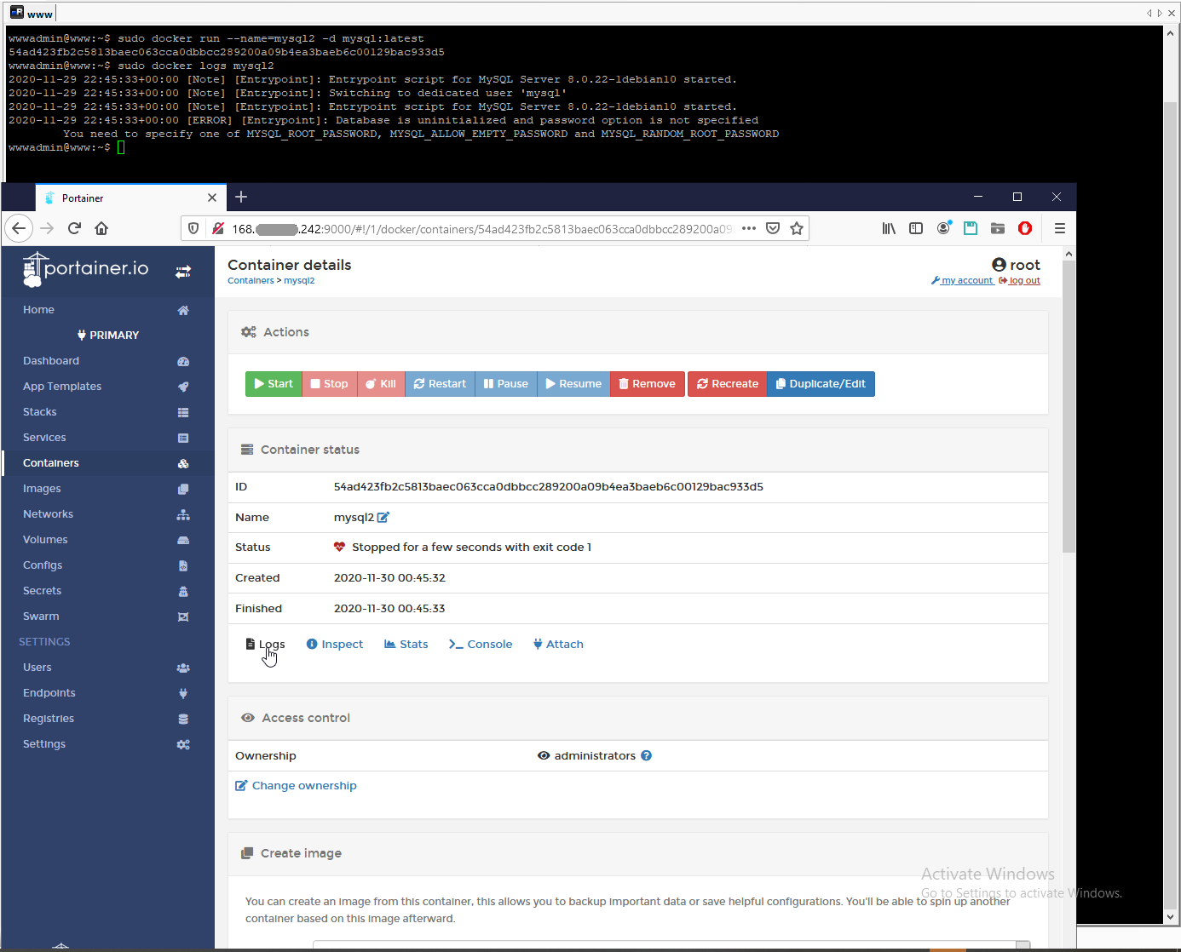The image size is (1181, 952).
Task: Click the Recreate button
Action: pyautogui.click(x=728, y=384)
